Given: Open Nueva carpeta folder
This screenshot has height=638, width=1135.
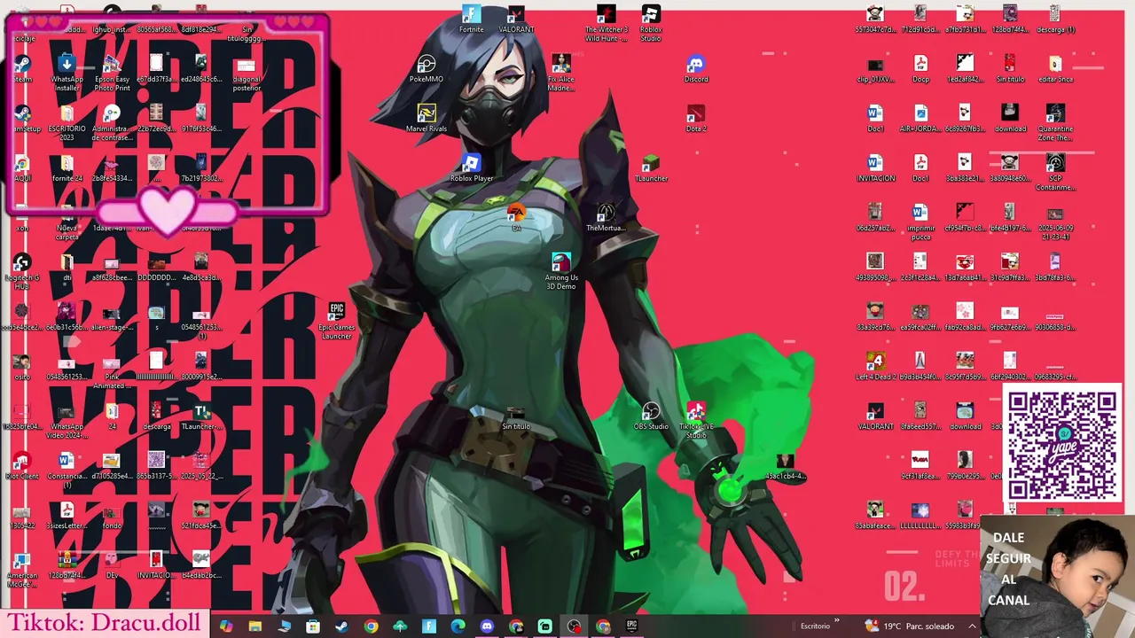Looking at the screenshot, I should click(x=67, y=222).
